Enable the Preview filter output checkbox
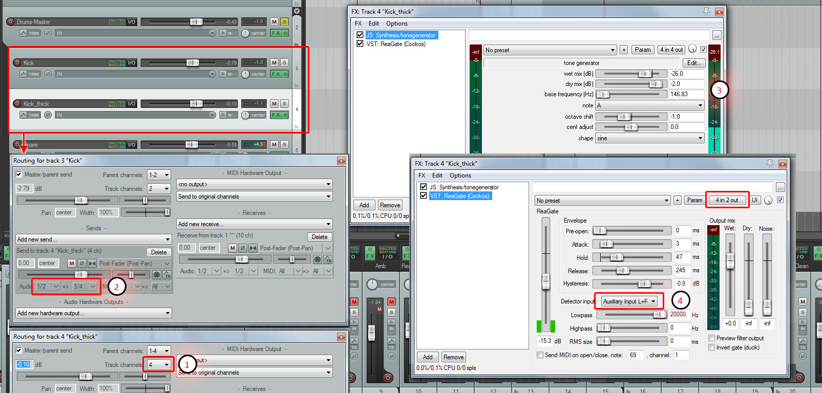 click(x=711, y=338)
